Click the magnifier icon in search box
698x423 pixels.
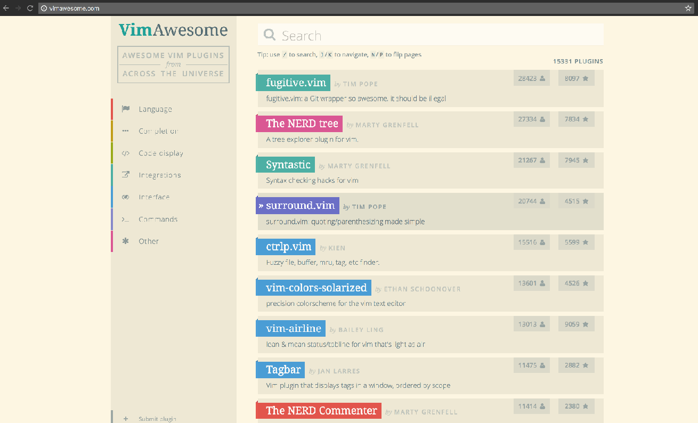[270, 35]
